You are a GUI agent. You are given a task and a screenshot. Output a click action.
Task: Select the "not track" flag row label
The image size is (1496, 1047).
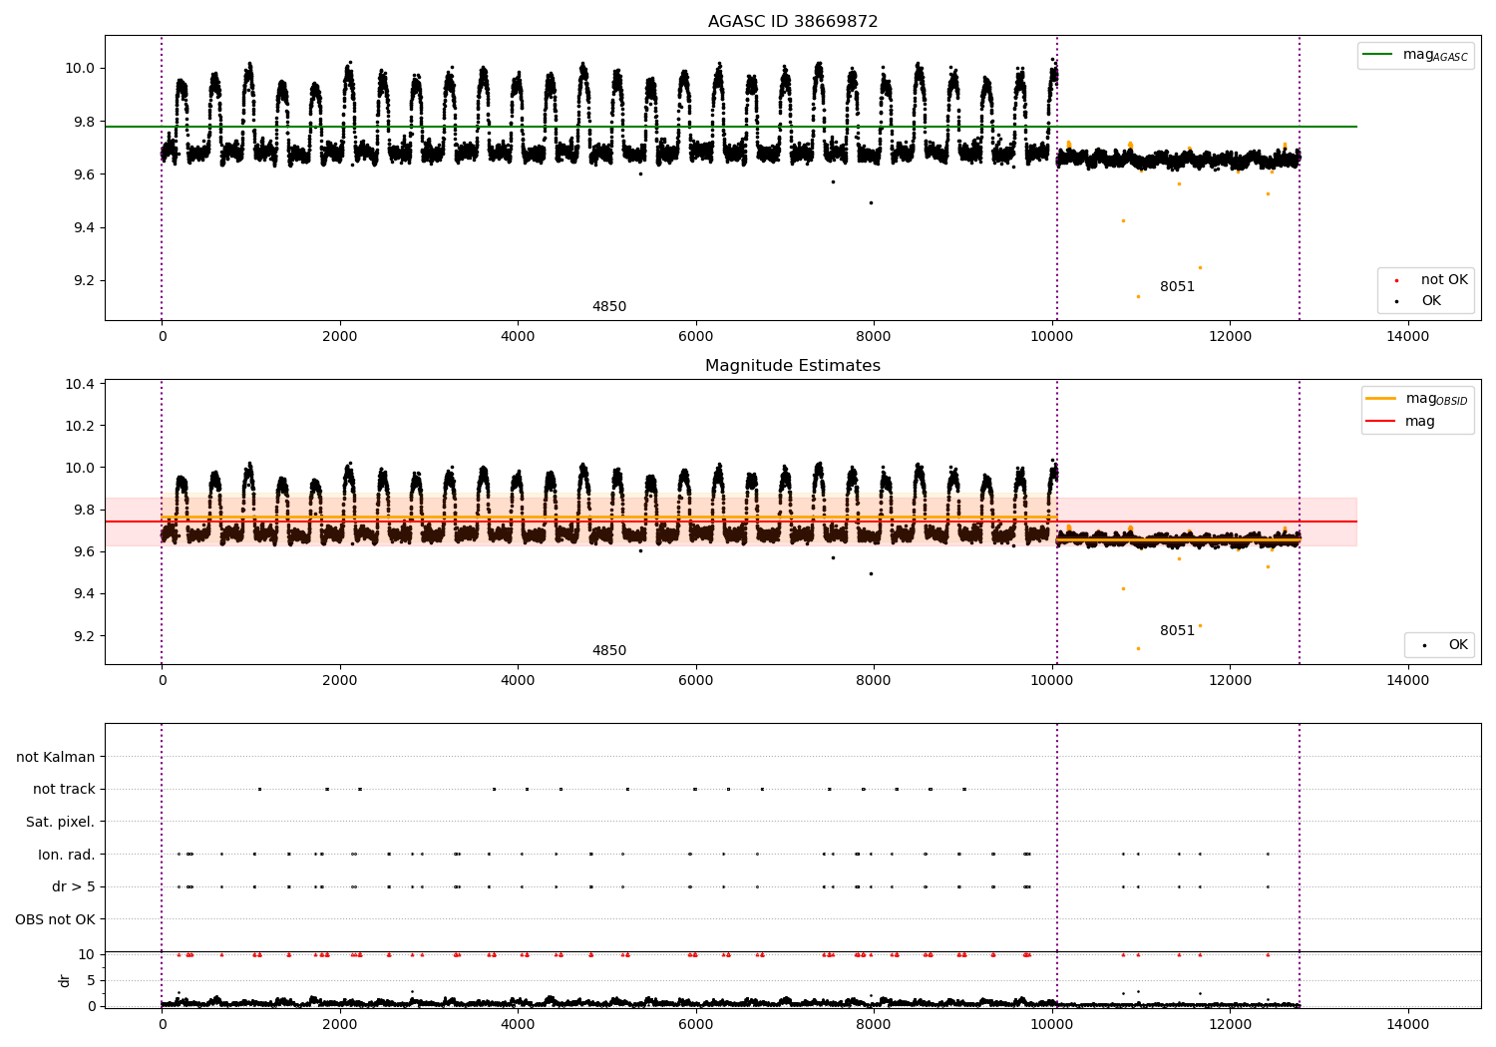[x=64, y=790]
